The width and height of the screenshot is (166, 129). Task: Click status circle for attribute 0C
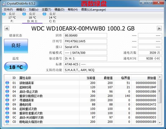click(7, 117)
